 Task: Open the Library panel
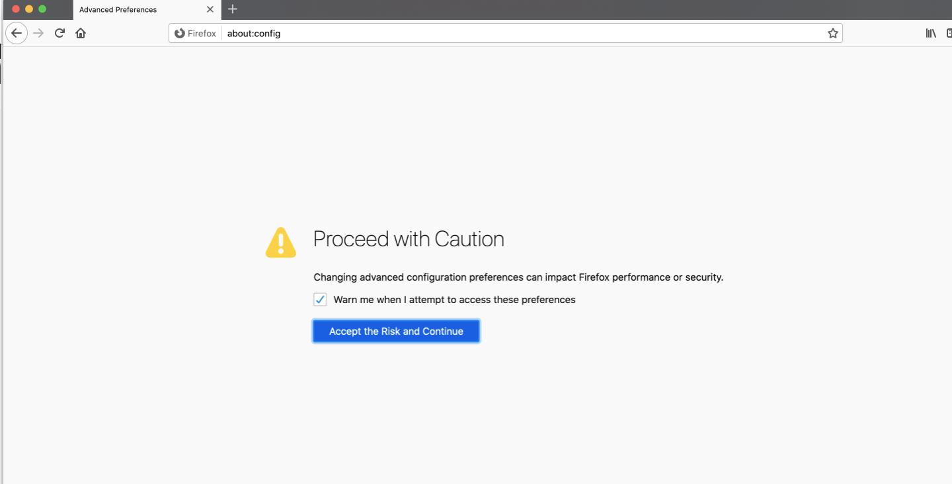(x=930, y=32)
